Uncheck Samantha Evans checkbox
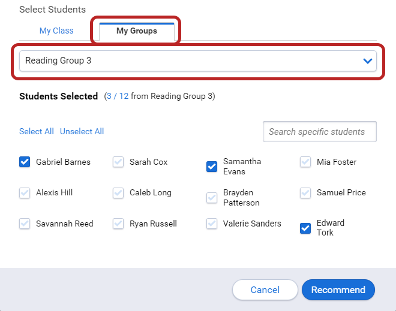 (x=212, y=167)
